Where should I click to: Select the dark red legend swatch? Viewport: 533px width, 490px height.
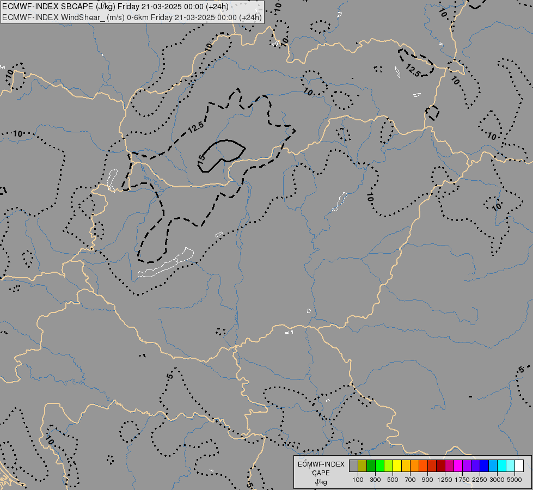[x=441, y=465]
